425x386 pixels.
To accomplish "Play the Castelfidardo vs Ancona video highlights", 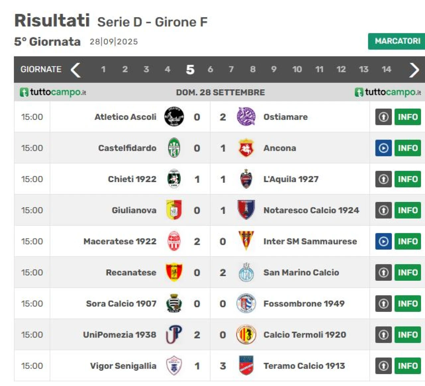I will point(383,148).
